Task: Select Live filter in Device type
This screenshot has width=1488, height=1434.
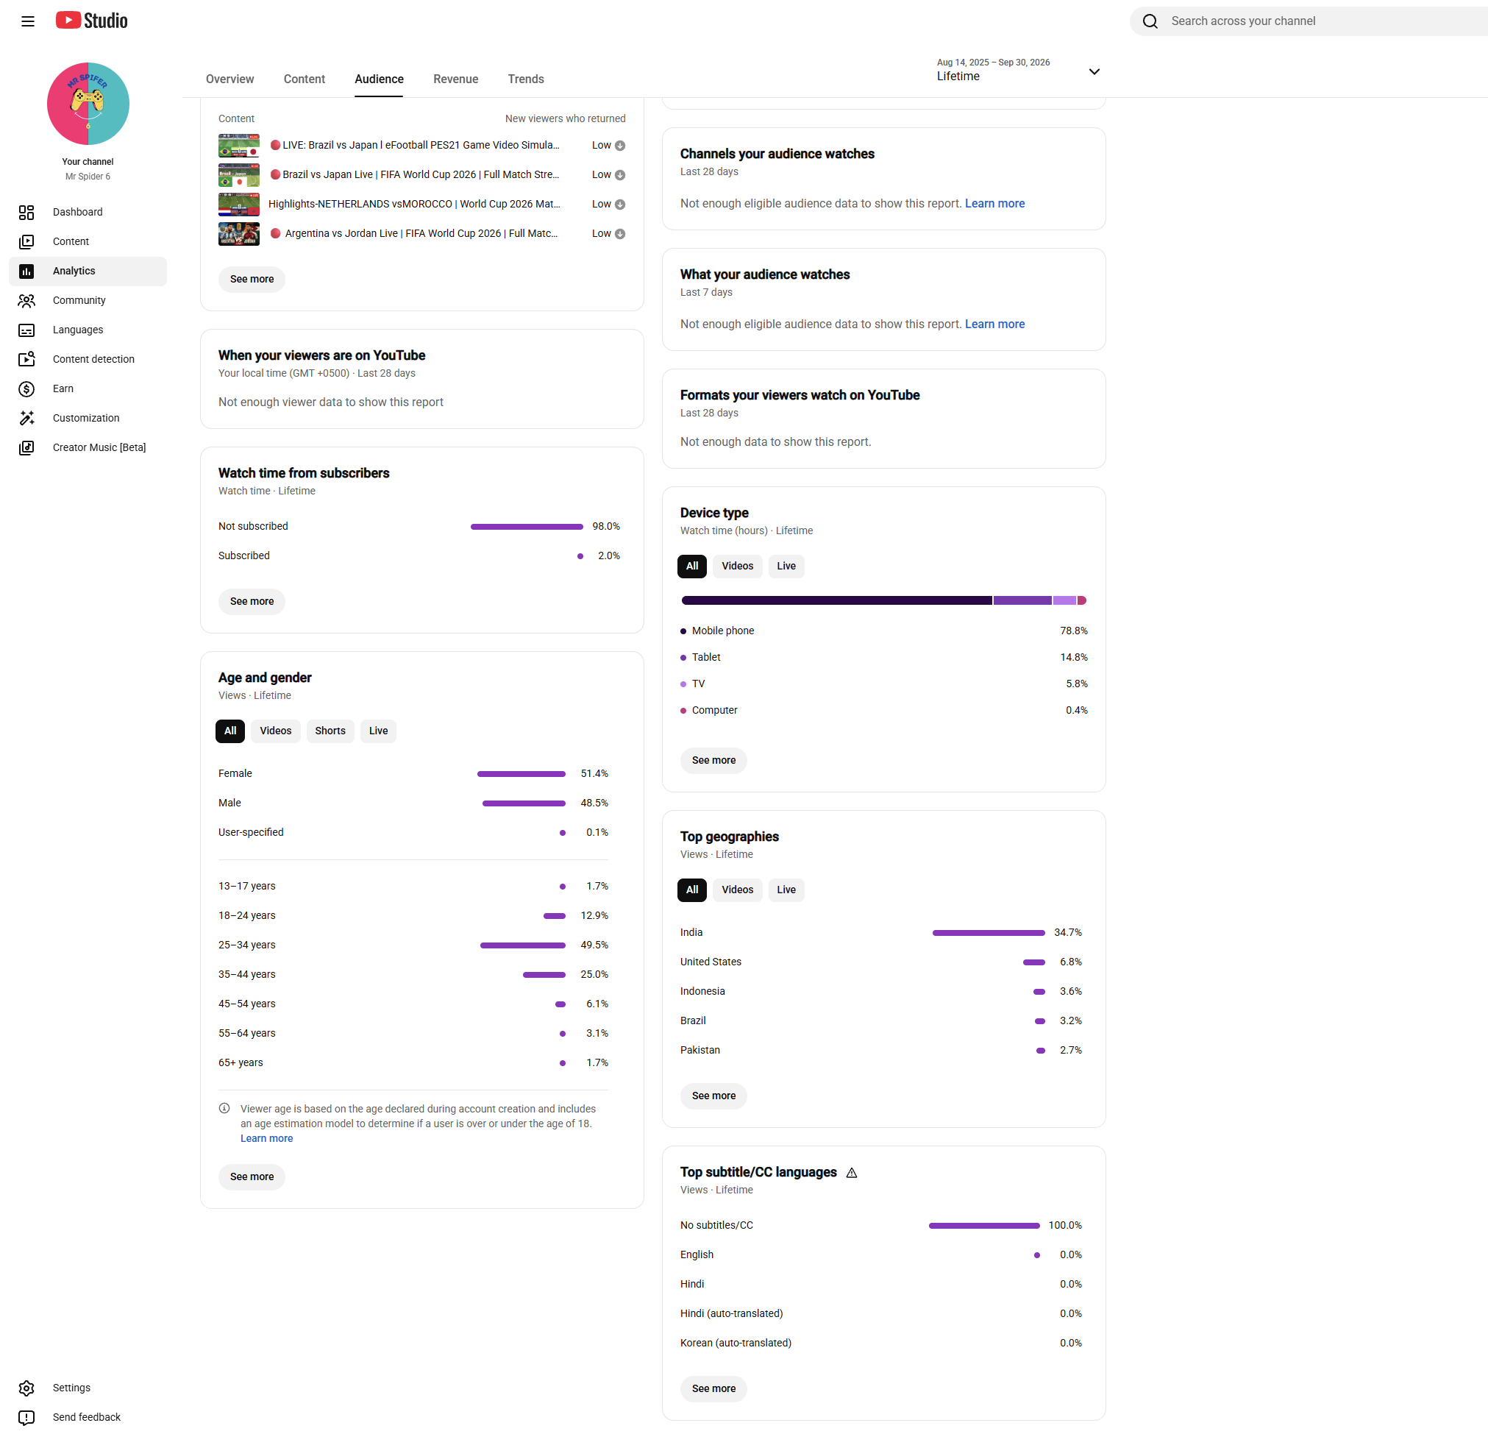Action: tap(786, 566)
